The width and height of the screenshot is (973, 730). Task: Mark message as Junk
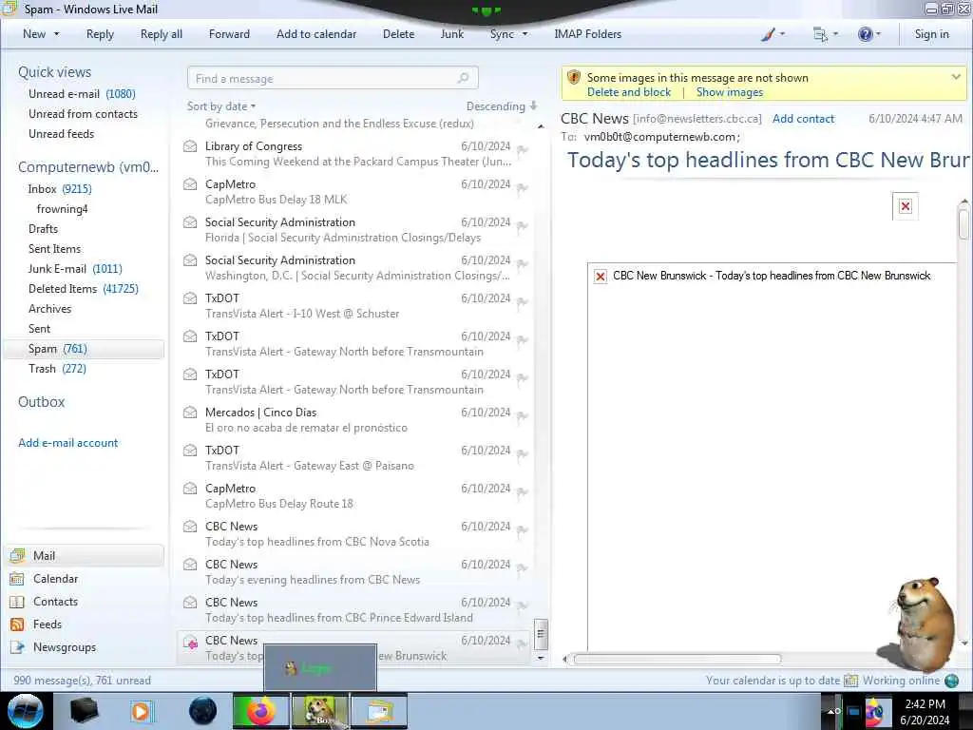coord(451,34)
